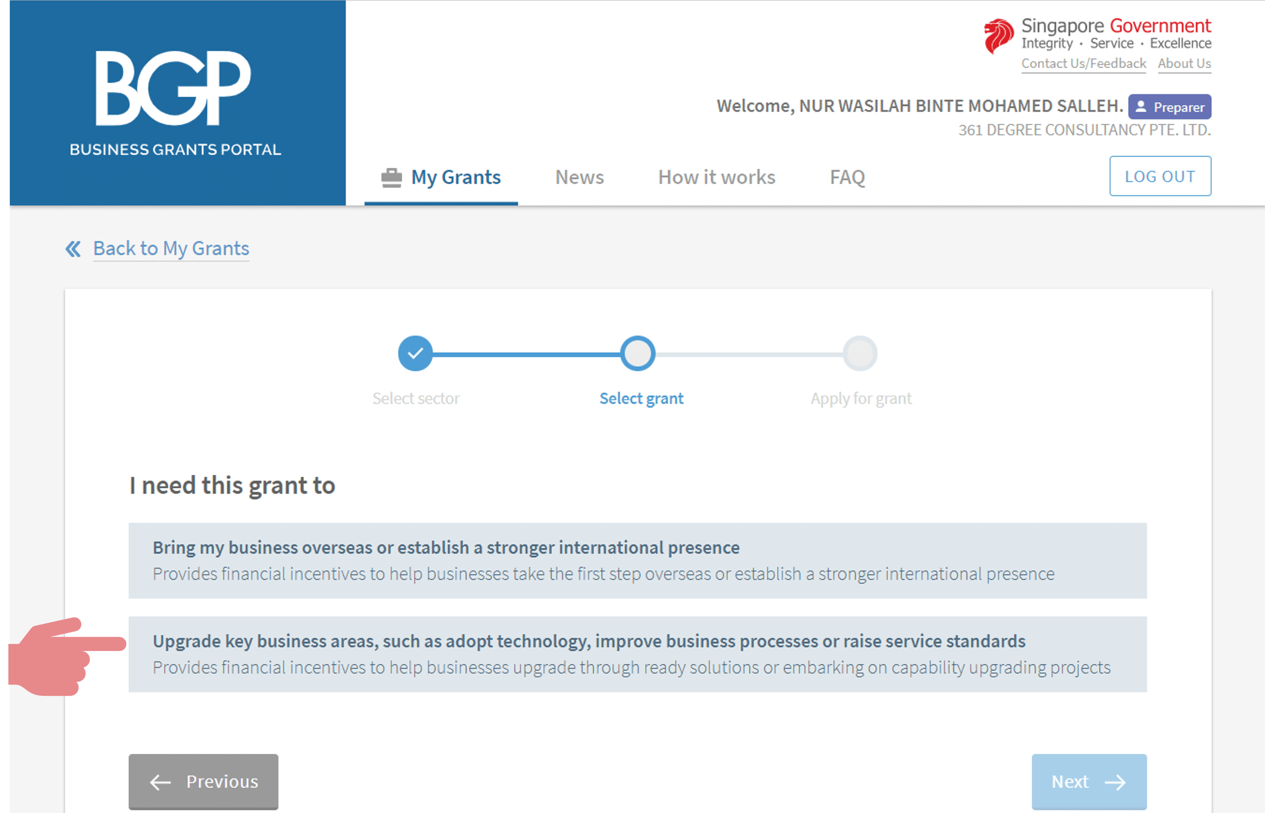This screenshot has width=1265, height=813.
Task: Open the About Us link
Action: [x=1184, y=64]
